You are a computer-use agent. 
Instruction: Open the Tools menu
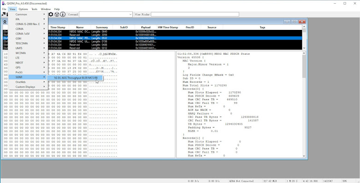click(34, 9)
